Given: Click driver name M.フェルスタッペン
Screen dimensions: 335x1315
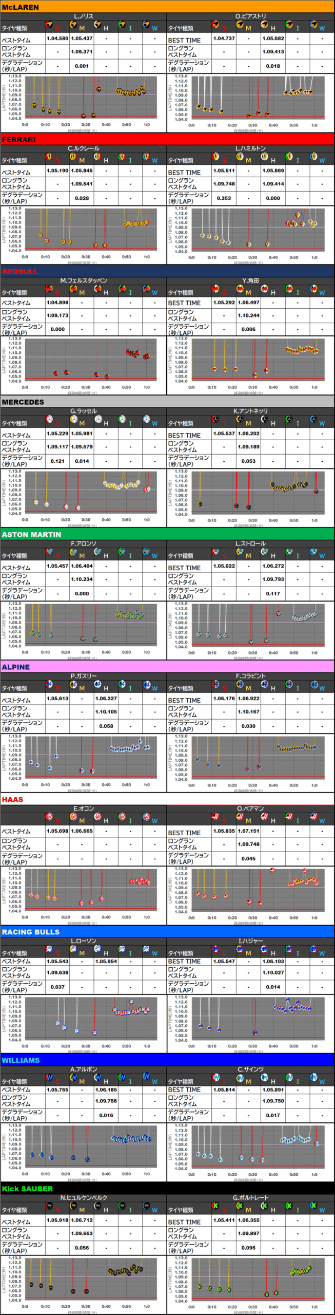Looking at the screenshot, I should 84,280.
